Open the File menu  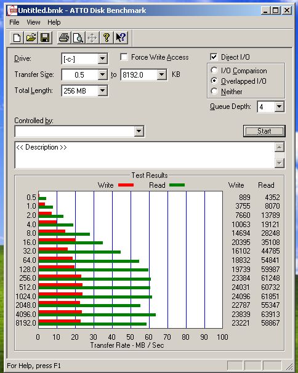point(14,22)
